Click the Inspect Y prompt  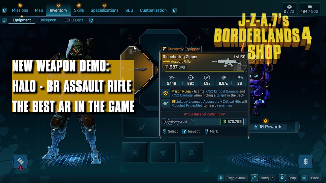coord(191,131)
